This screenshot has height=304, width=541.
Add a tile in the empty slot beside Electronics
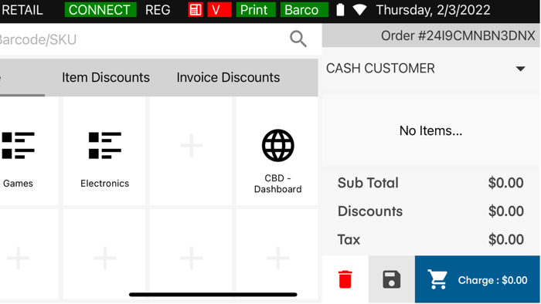(x=191, y=151)
